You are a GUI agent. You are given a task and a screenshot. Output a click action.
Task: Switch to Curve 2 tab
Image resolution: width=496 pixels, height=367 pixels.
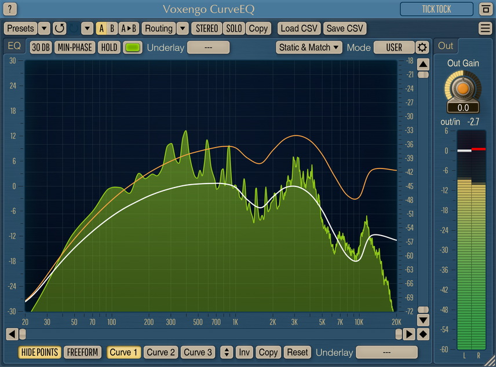(x=161, y=352)
